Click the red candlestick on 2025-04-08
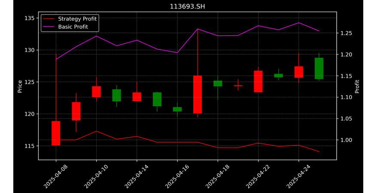Screen dimensions: 377x193 (56, 133)
